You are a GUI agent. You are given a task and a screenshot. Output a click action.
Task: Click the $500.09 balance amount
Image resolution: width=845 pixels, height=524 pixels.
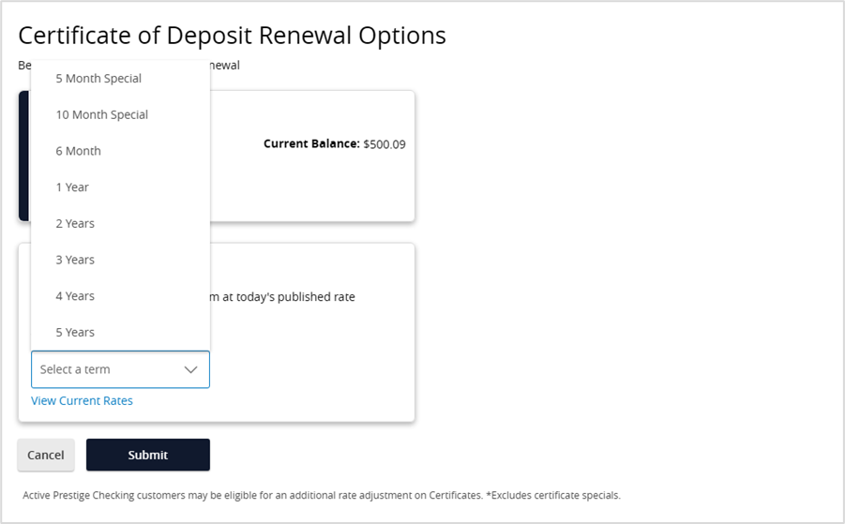click(x=385, y=144)
